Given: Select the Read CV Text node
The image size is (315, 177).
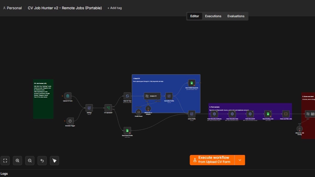Looking at the screenshot, I should point(127,96).
